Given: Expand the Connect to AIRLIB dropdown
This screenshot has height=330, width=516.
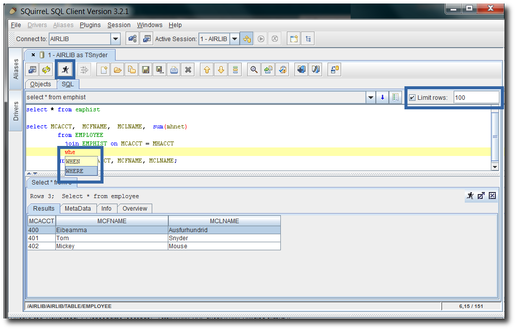Looking at the screenshot, I should 116,39.
